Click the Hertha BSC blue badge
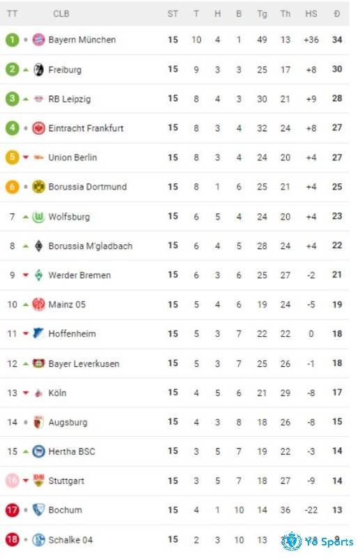Viewport: 360px width, 558px height. (38, 451)
